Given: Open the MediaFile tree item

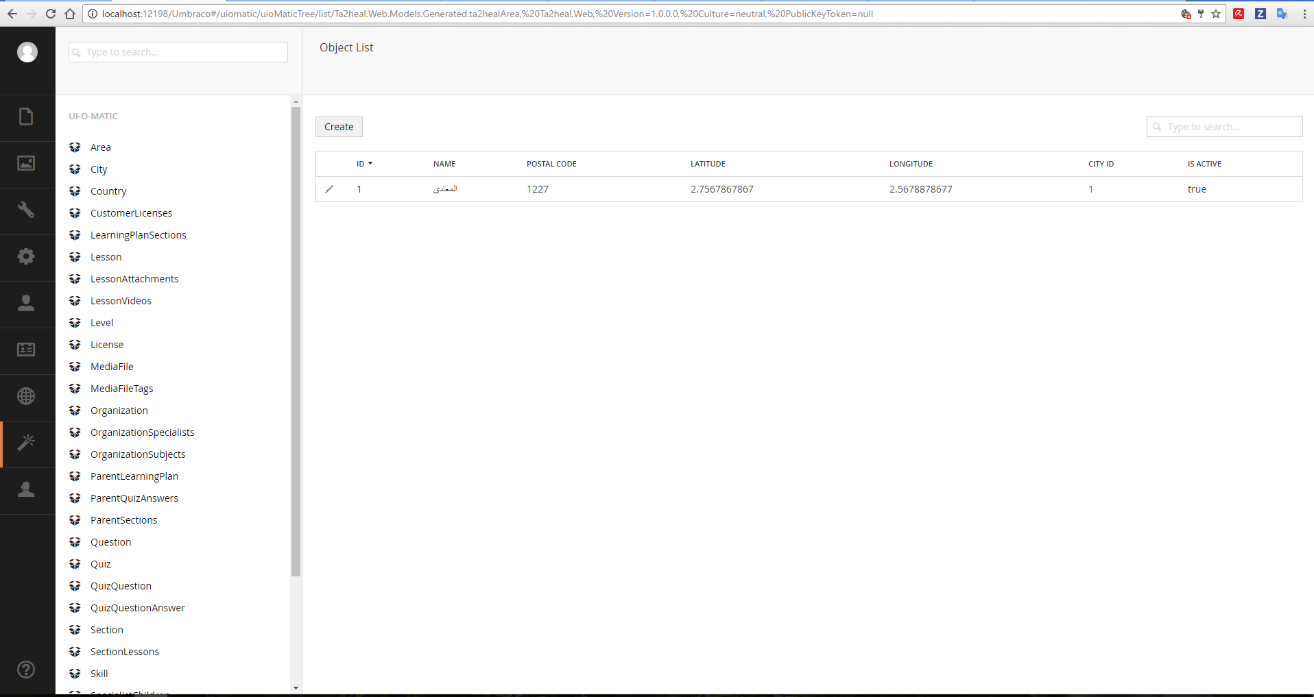Looking at the screenshot, I should click(112, 367).
